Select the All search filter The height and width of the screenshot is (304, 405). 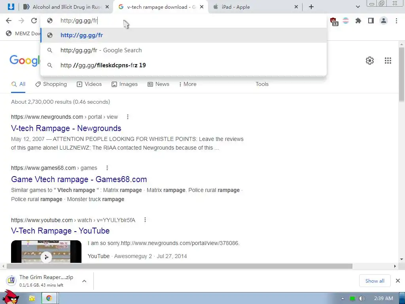tap(18, 84)
